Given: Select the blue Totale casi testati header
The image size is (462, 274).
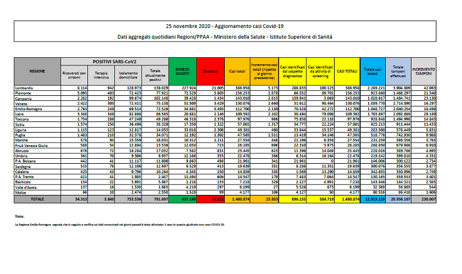Looking at the screenshot, I should tap(373, 72).
